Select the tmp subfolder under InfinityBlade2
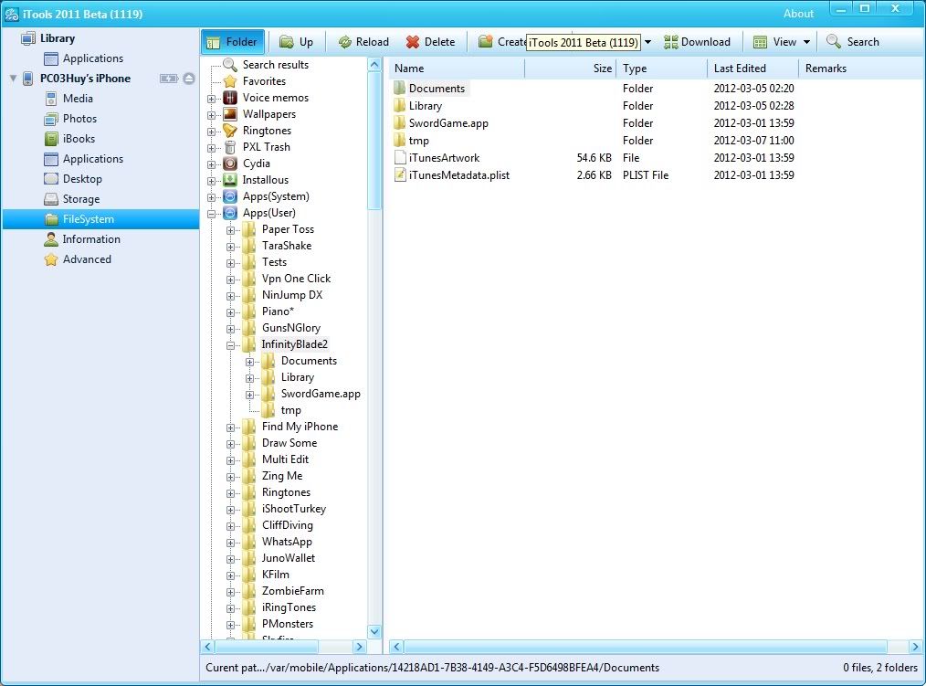 tap(291, 411)
